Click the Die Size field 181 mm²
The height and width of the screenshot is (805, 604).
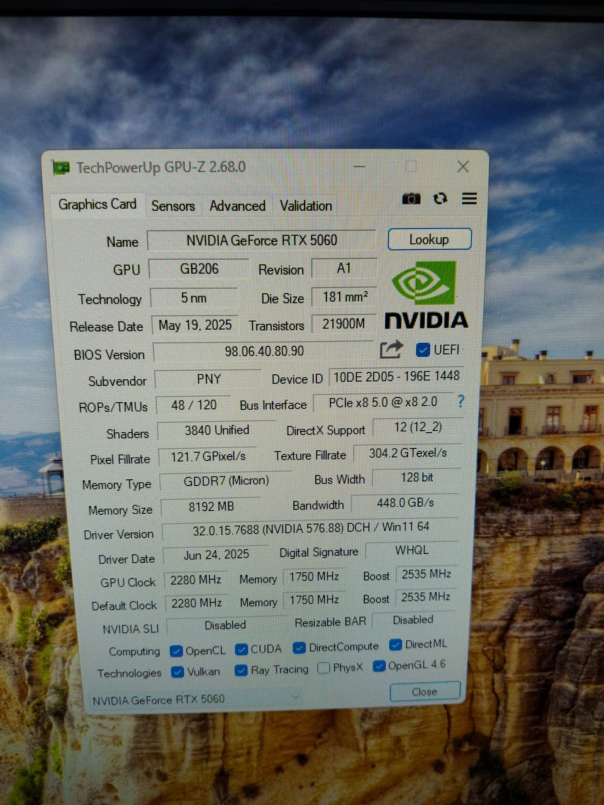pyautogui.click(x=345, y=297)
